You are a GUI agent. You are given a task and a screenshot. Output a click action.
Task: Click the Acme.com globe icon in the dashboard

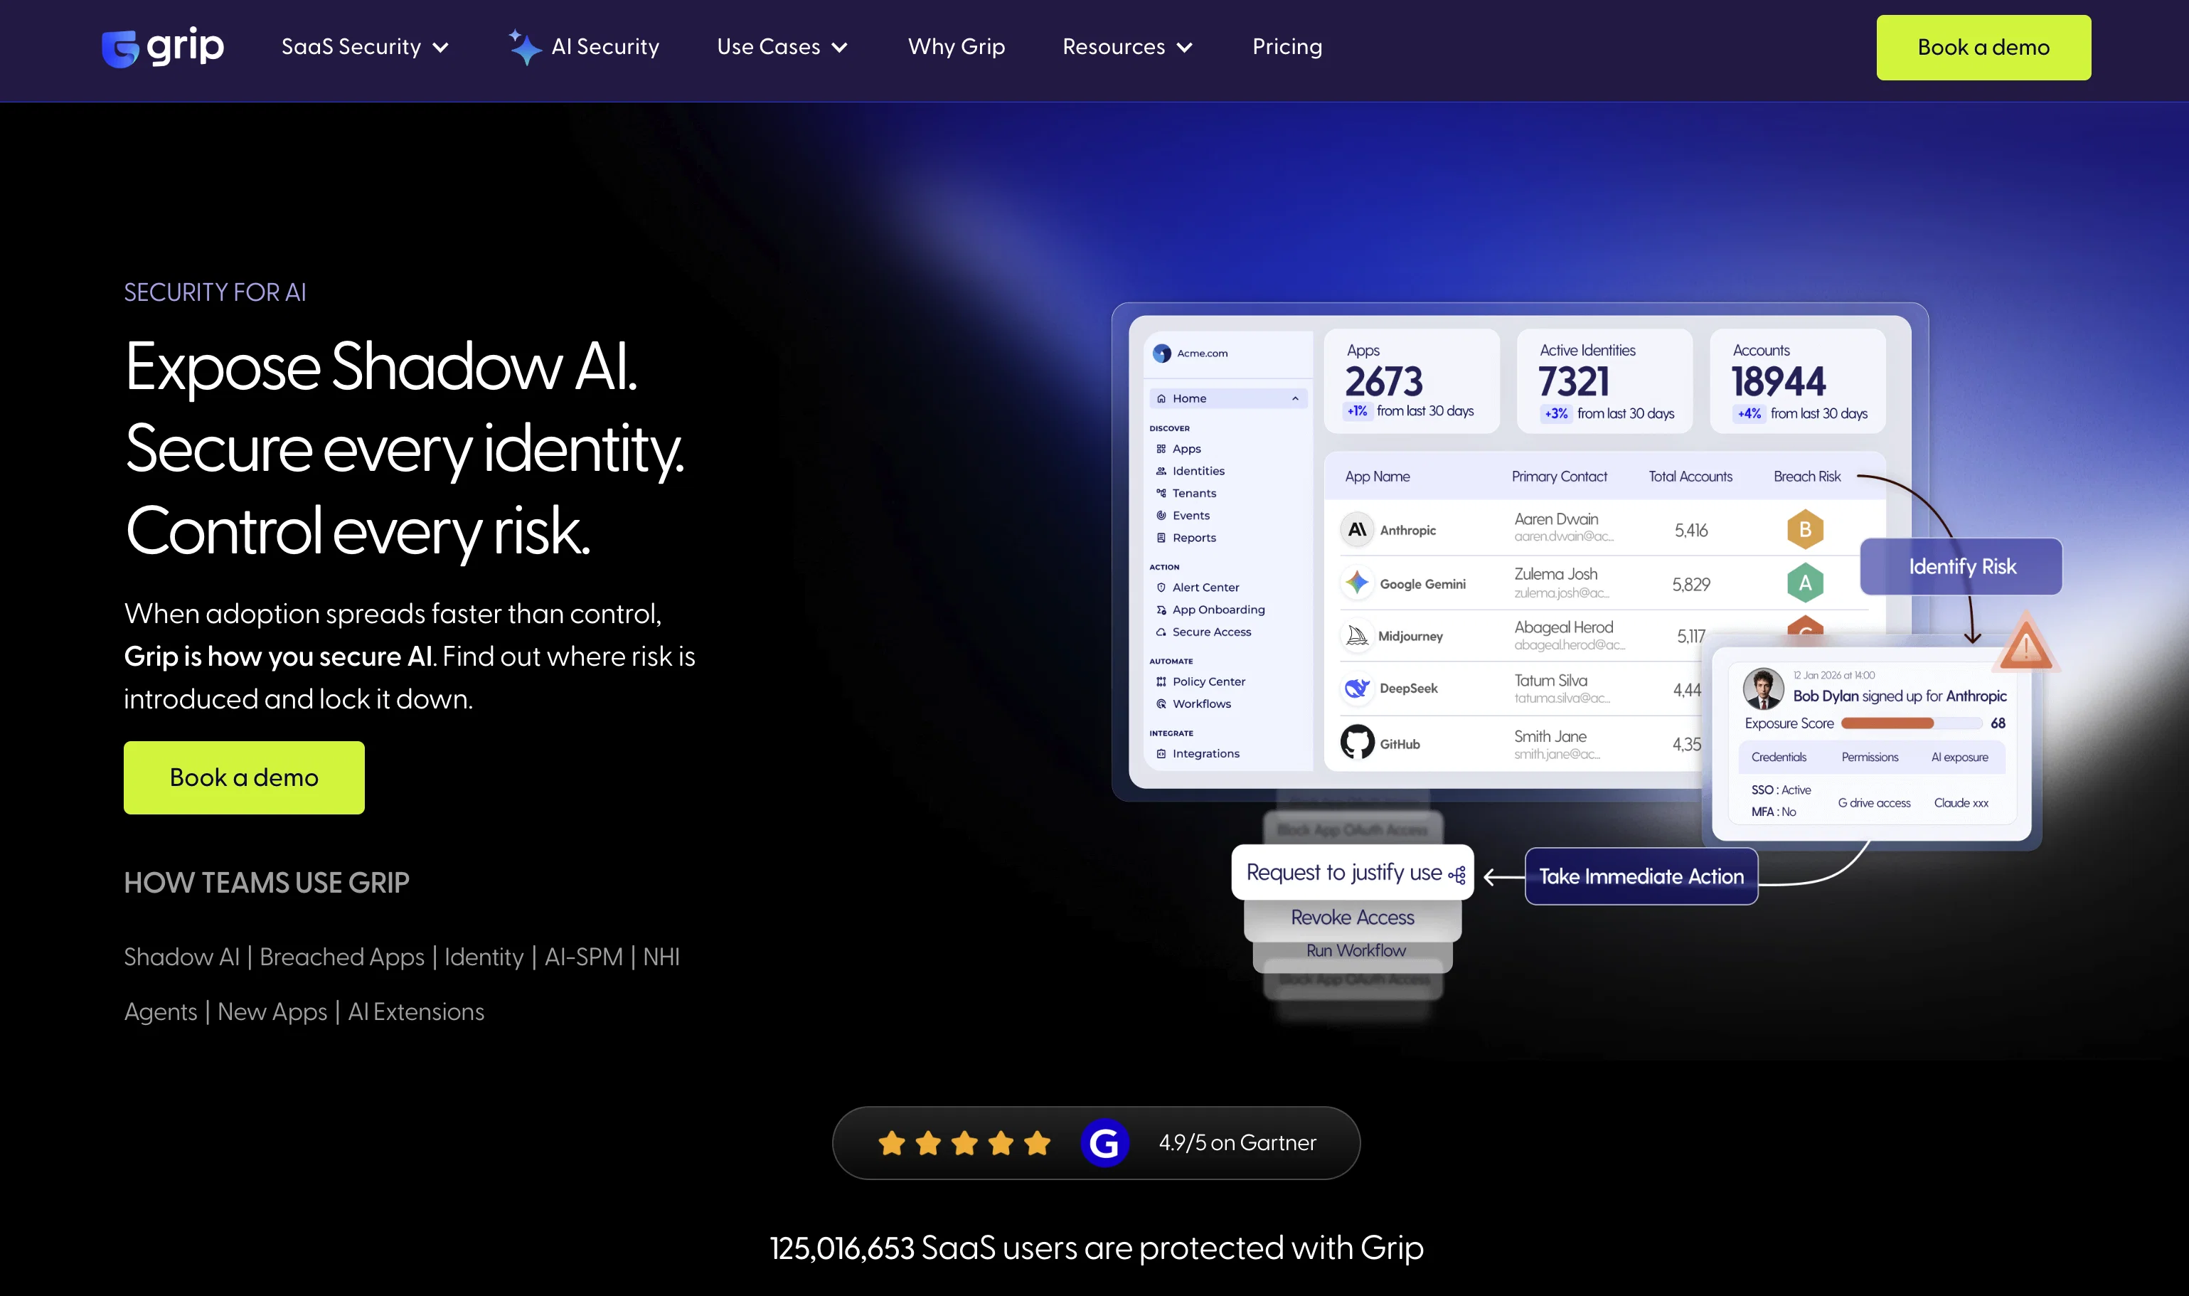point(1161,354)
